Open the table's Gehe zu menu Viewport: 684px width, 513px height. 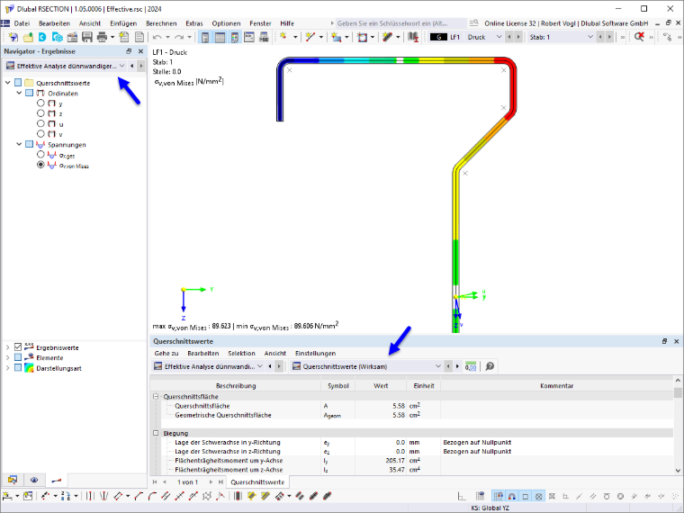(166, 354)
